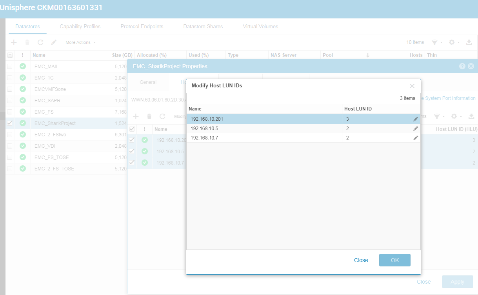Uncheck the EMC_SharikProject row checkbox
Image resolution: width=478 pixels, height=295 pixels.
tap(10, 123)
